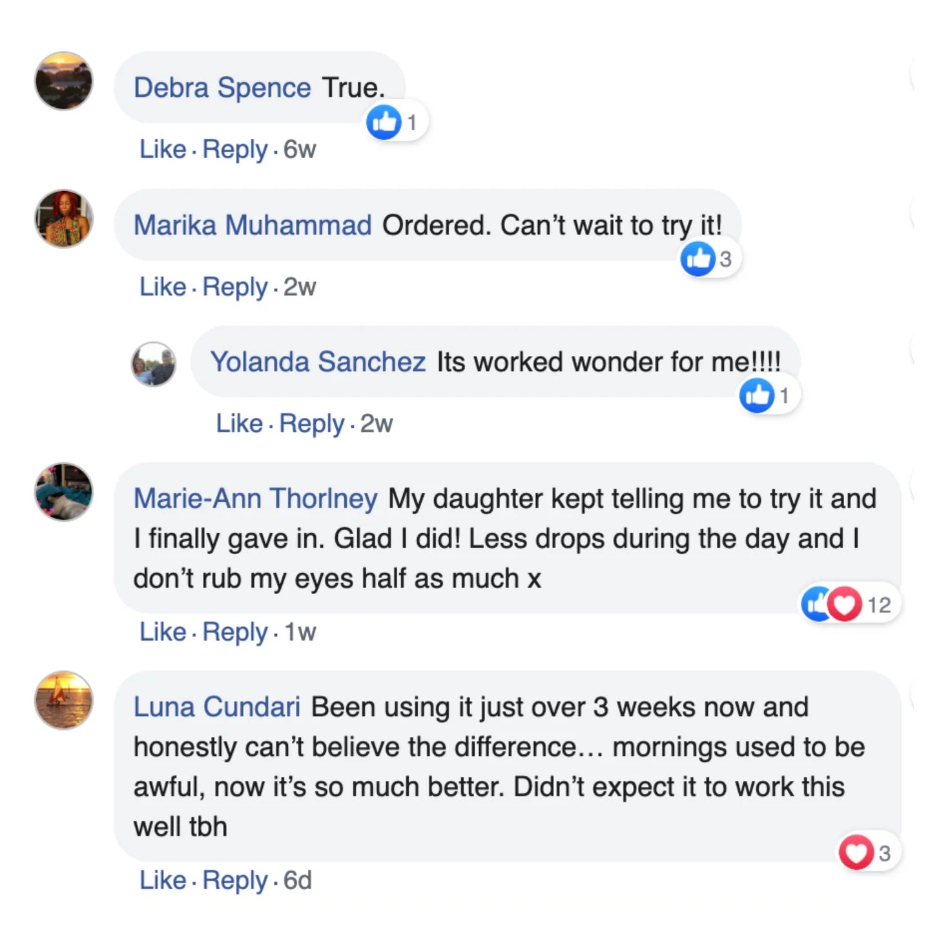This screenshot has width=930, height=930.
Task: Like Yolanda Sanchez's reply
Action: coord(239,424)
